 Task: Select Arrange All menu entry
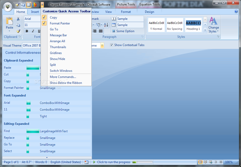[57, 41]
